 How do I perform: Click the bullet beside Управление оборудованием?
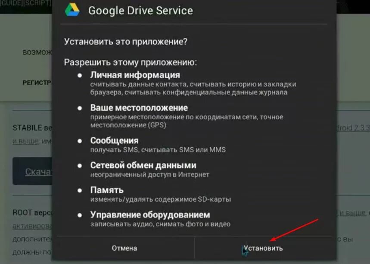(x=80, y=215)
